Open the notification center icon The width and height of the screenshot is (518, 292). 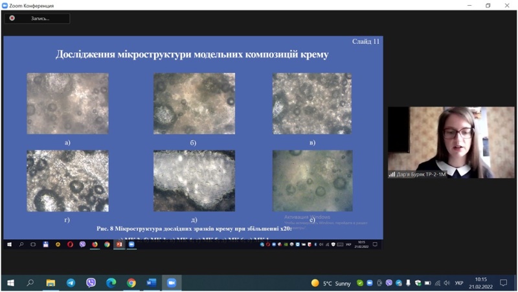pyautogui.click(x=503, y=283)
